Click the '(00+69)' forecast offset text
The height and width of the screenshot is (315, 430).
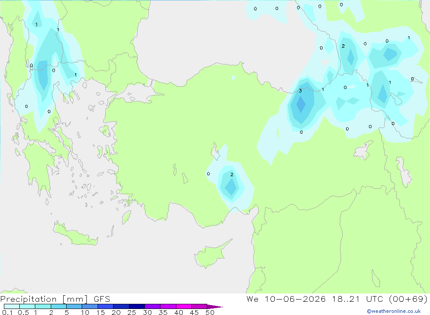(408, 299)
